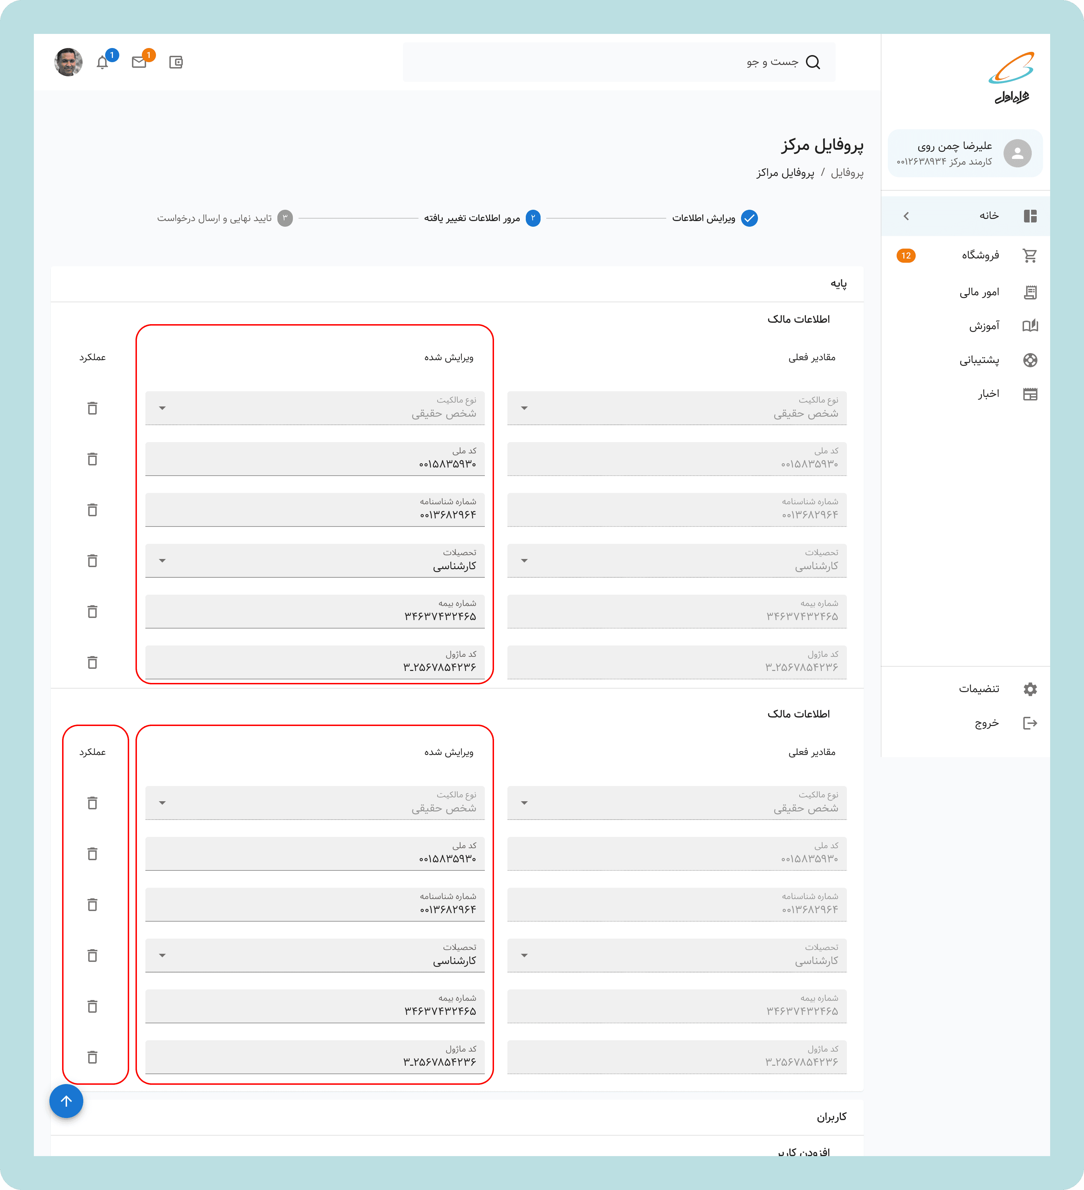Open the wallet icon in top bar

176,62
